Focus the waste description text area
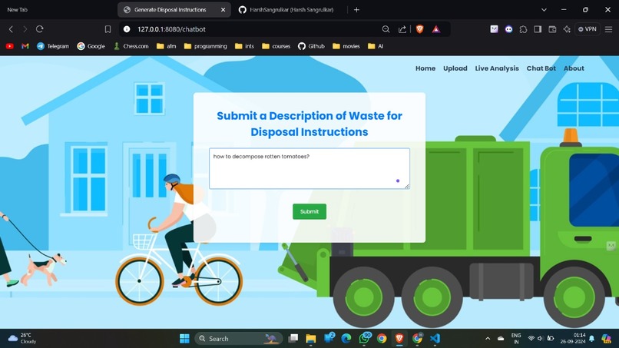Image resolution: width=619 pixels, height=348 pixels. coord(309,169)
